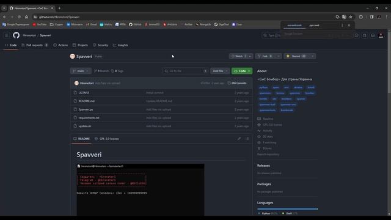Toggle the Starred button

click(296, 56)
